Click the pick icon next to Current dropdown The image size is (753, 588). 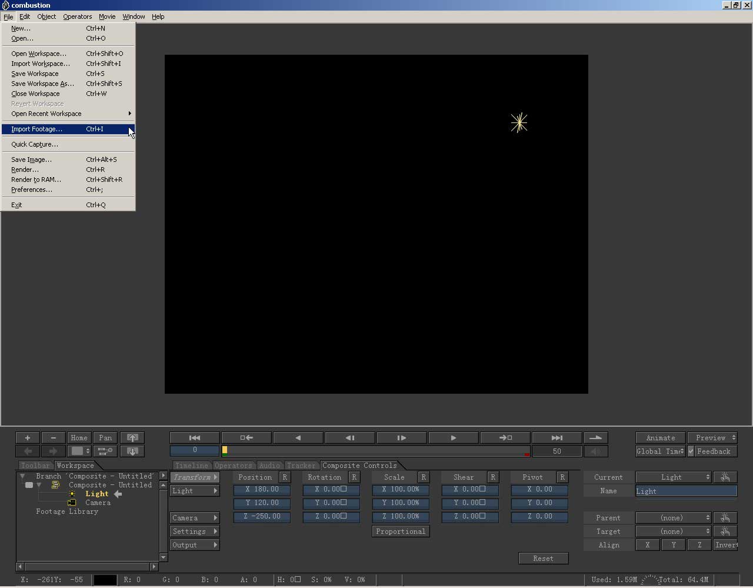click(x=725, y=477)
